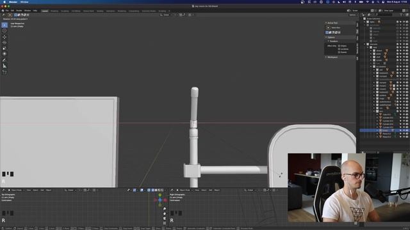Viewport: 410px width, 230px height.
Task: Open Add menu in bottom-left viewport header
Action: [42, 190]
